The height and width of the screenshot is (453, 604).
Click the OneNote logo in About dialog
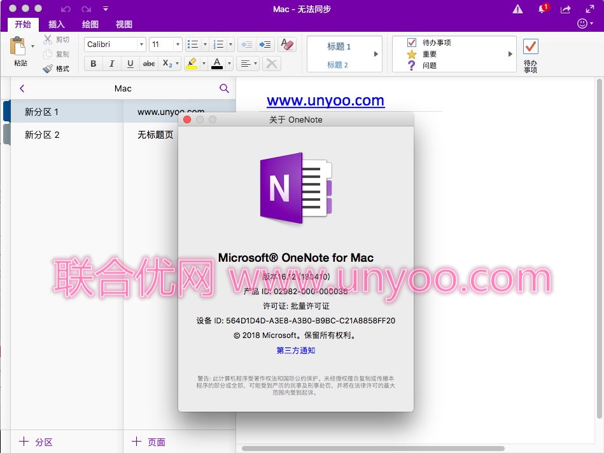pos(296,188)
